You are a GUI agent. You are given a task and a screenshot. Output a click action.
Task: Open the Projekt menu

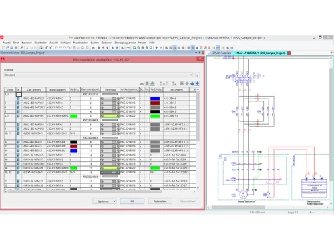tap(7, 43)
